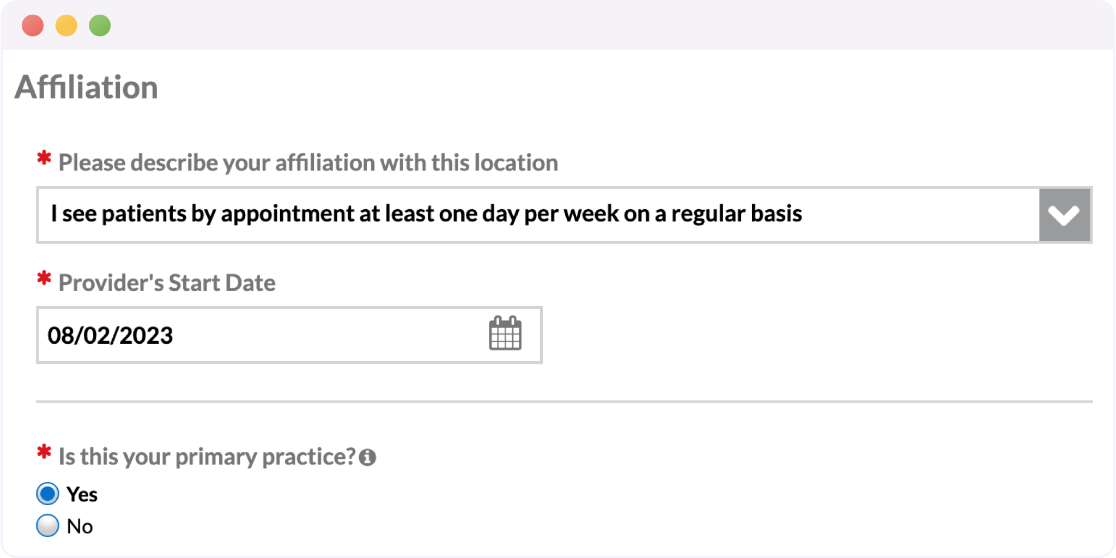This screenshot has height=558, width=1116.
Task: Click the "Provider's Start Date" label
Action: point(167,283)
